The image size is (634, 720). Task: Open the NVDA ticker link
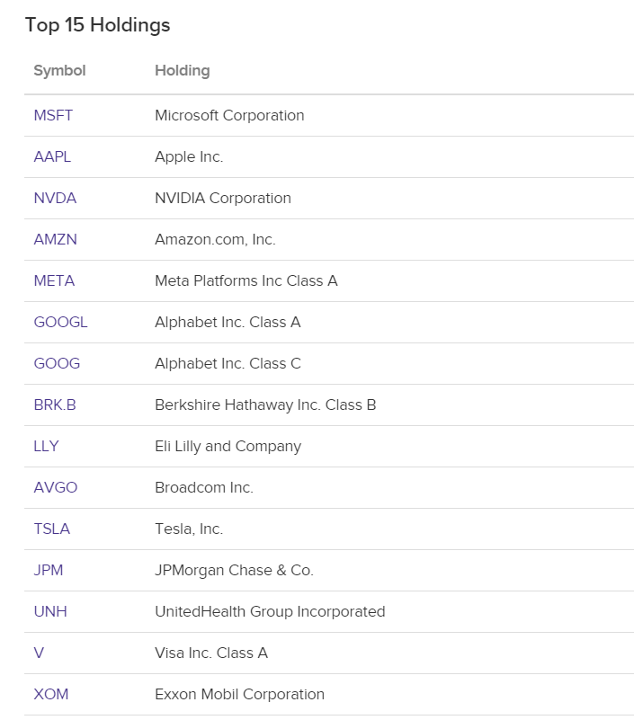pos(55,198)
